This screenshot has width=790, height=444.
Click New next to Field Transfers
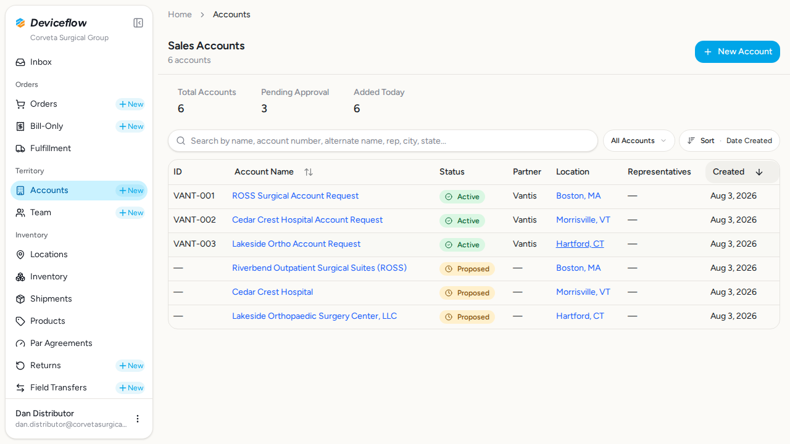pyautogui.click(x=131, y=388)
